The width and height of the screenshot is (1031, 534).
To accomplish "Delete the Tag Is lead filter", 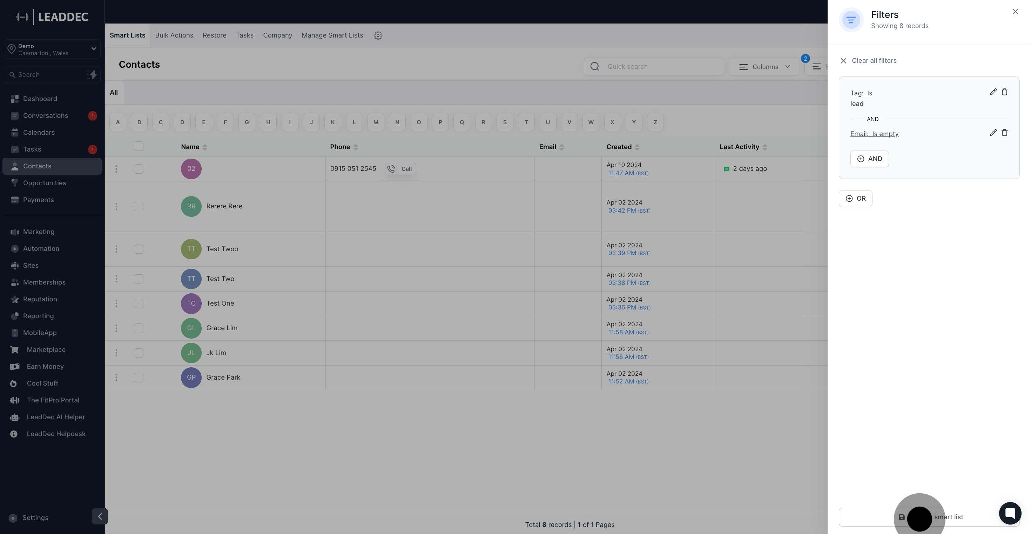I will [1004, 92].
